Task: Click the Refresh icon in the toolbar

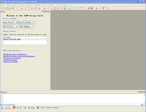Action: point(65,8)
